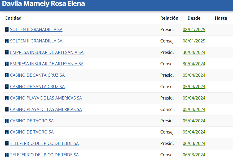Click building icon beside TELEFERICO DEL PICO DE TEIDE Consej. row
This screenshot has height=159, width=233.
(7, 155)
